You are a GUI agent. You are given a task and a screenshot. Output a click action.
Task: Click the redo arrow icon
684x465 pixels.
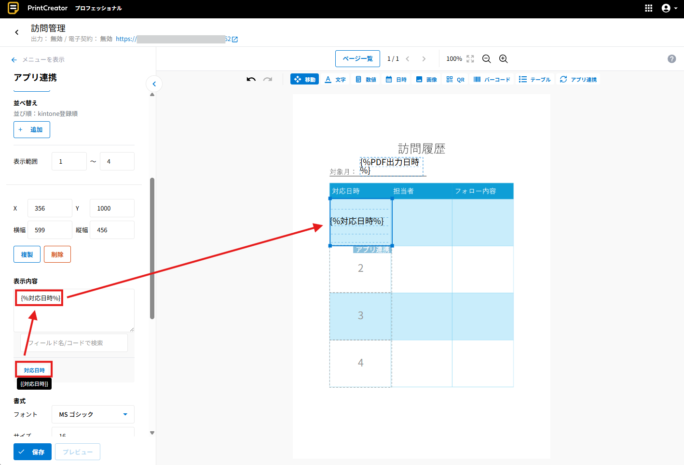(x=268, y=79)
